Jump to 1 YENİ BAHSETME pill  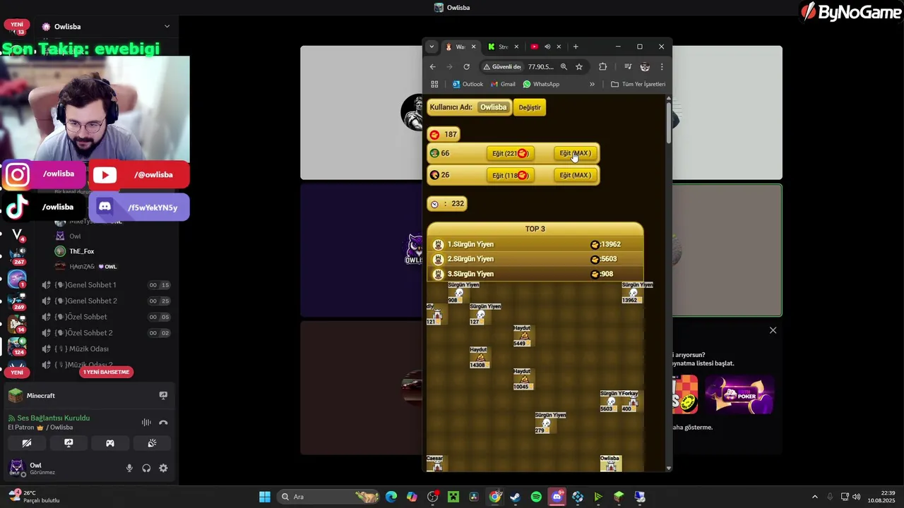[x=107, y=372]
